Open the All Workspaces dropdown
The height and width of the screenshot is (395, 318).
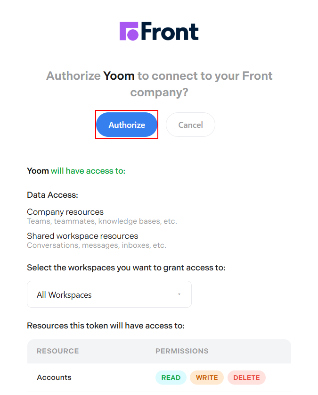pyautogui.click(x=109, y=294)
